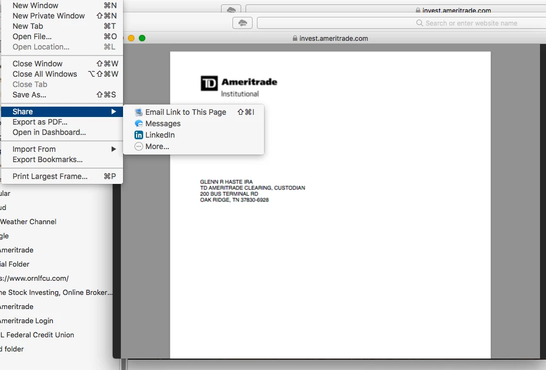The width and height of the screenshot is (546, 370).
Task: Select Close Window menu item
Action: coord(62,64)
